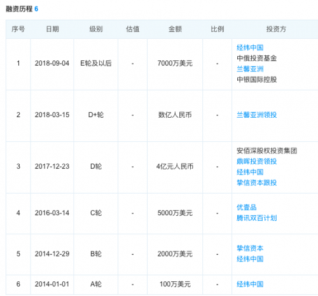Click the 优壹品 investor link
The image size is (318, 296).
coord(247,208)
